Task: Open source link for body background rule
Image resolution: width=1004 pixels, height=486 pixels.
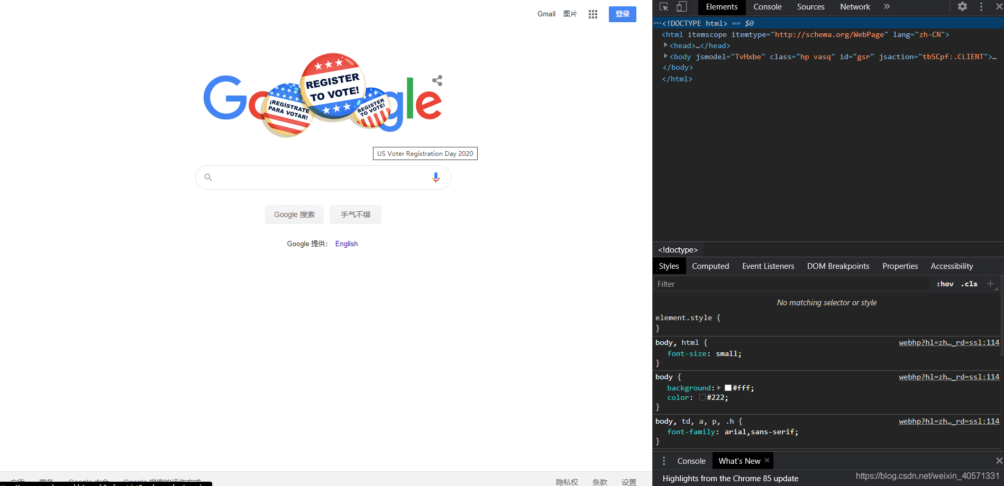Action: [949, 377]
